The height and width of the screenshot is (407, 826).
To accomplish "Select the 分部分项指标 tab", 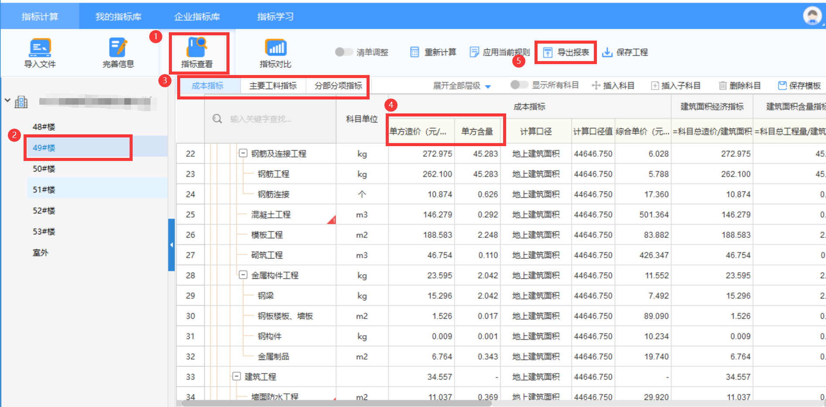I will click(338, 86).
